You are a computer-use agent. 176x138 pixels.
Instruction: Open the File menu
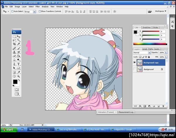(6, 7)
